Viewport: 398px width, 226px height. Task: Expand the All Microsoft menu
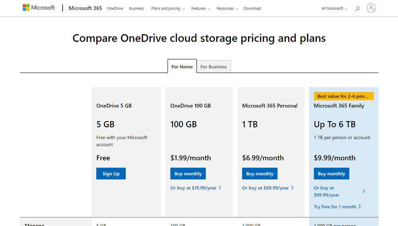point(334,8)
